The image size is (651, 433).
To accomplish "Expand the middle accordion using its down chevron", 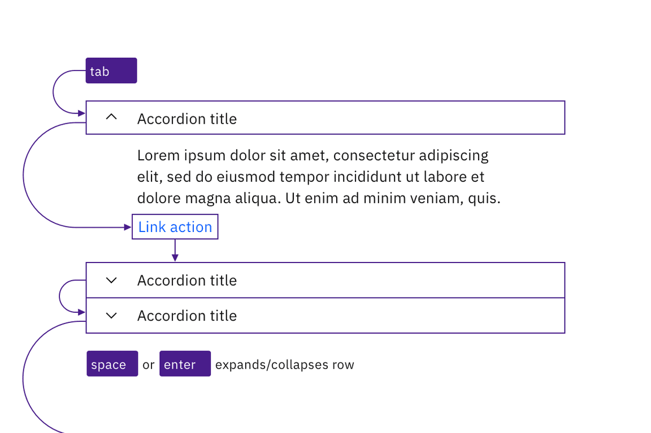I will (112, 280).
